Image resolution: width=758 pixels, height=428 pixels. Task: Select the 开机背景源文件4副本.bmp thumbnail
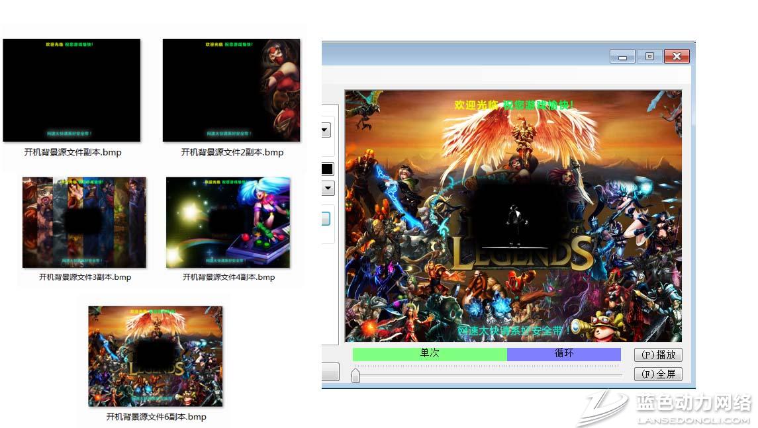[x=228, y=222]
